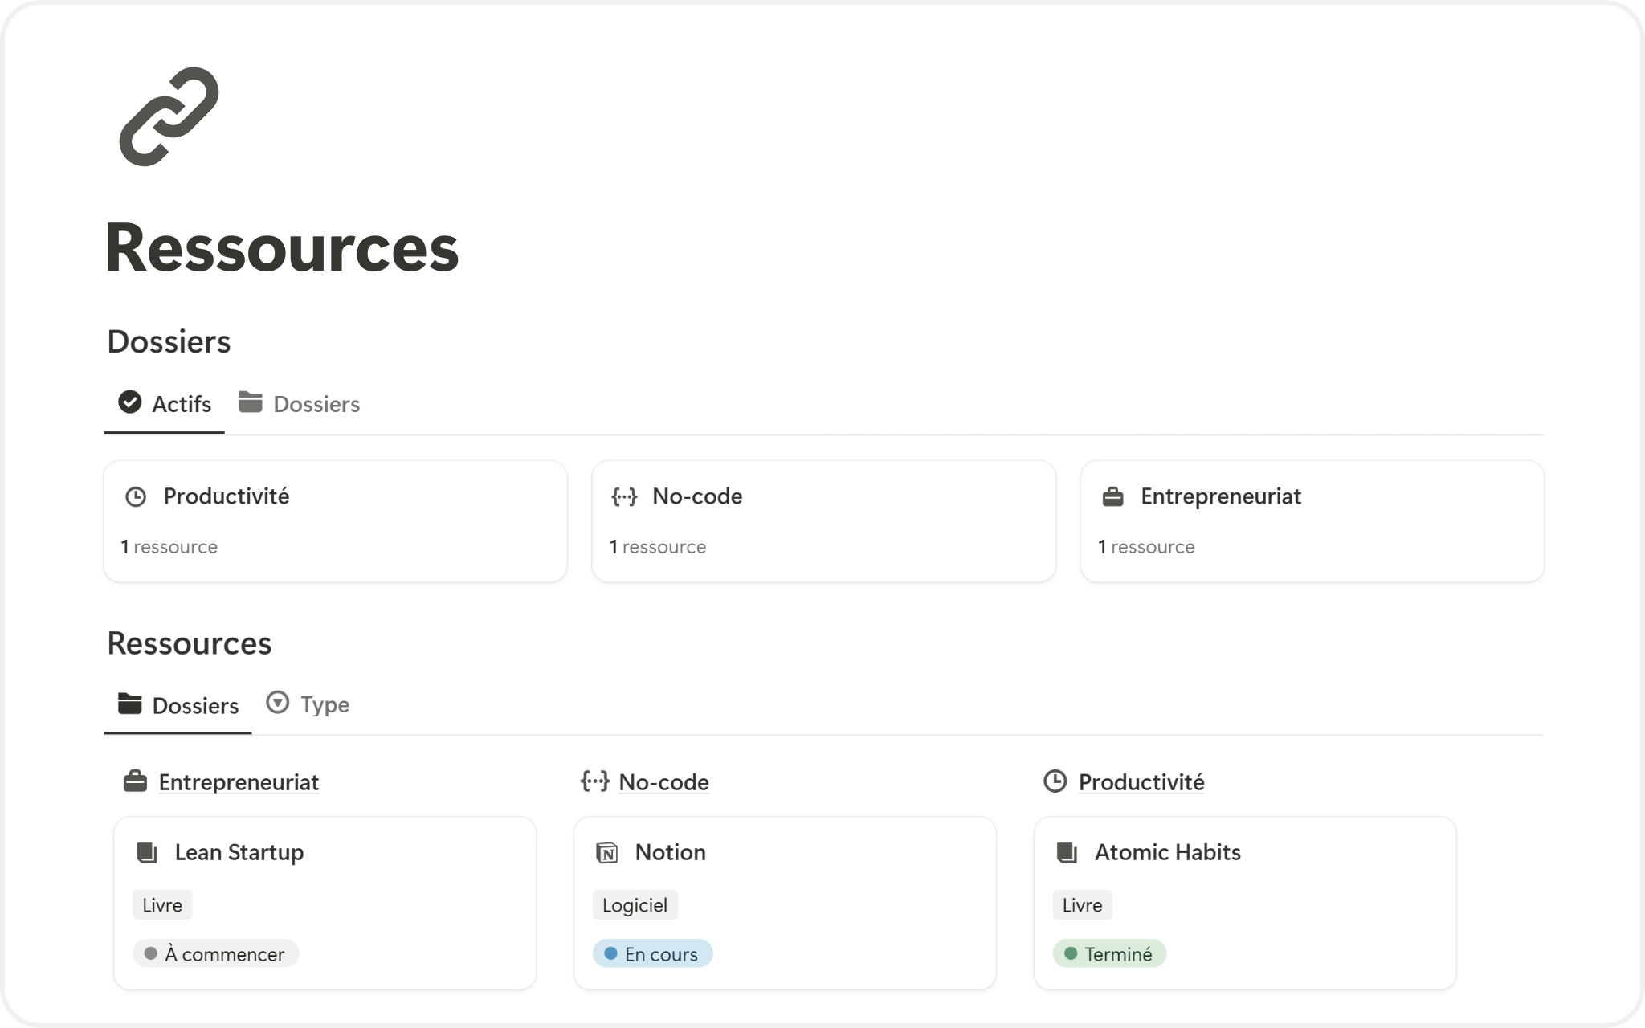Select the Dossiers tab under Ressources section
The height and width of the screenshot is (1028, 1645).
(x=178, y=705)
